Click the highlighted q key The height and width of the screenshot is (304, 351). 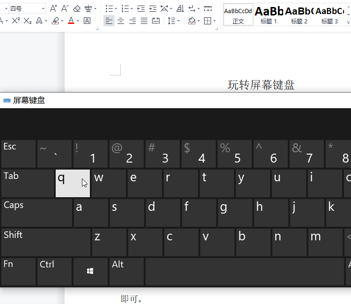tap(73, 183)
